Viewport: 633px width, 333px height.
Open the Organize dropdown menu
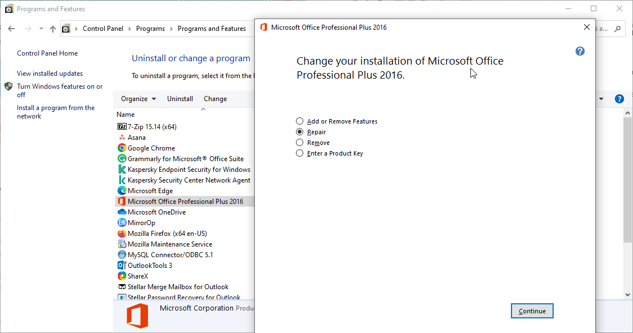138,99
